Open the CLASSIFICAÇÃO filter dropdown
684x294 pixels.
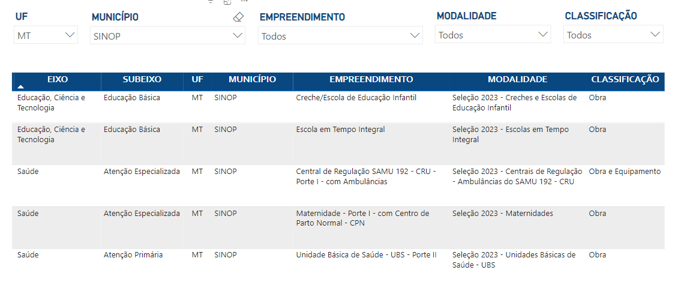pos(613,35)
